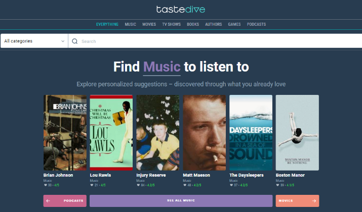Screen dimensions: 362x212
Task: Click the Music label under Lou Rawls
Action: tap(94, 181)
